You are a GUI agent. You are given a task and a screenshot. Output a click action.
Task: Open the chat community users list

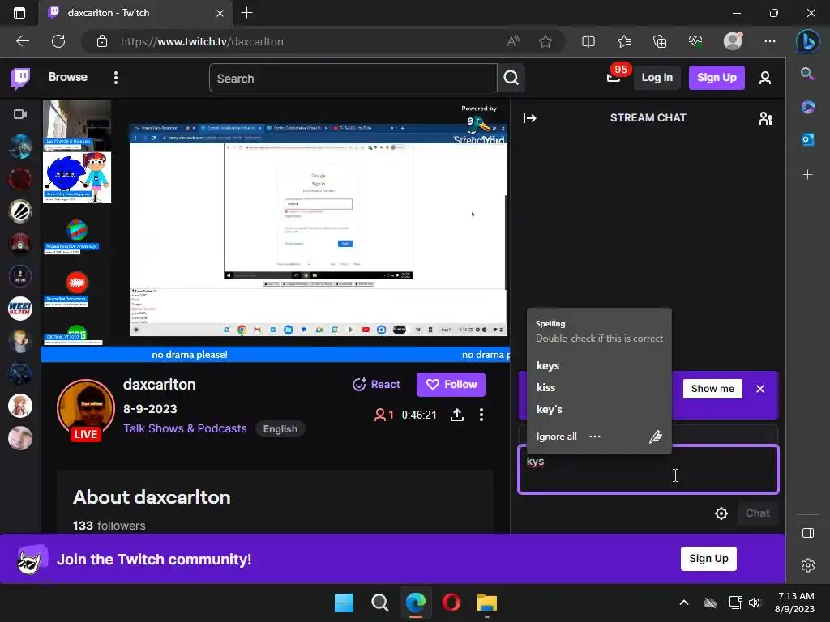click(x=765, y=118)
